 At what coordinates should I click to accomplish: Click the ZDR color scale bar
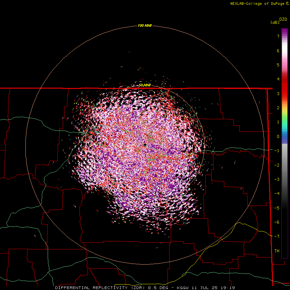(285, 143)
